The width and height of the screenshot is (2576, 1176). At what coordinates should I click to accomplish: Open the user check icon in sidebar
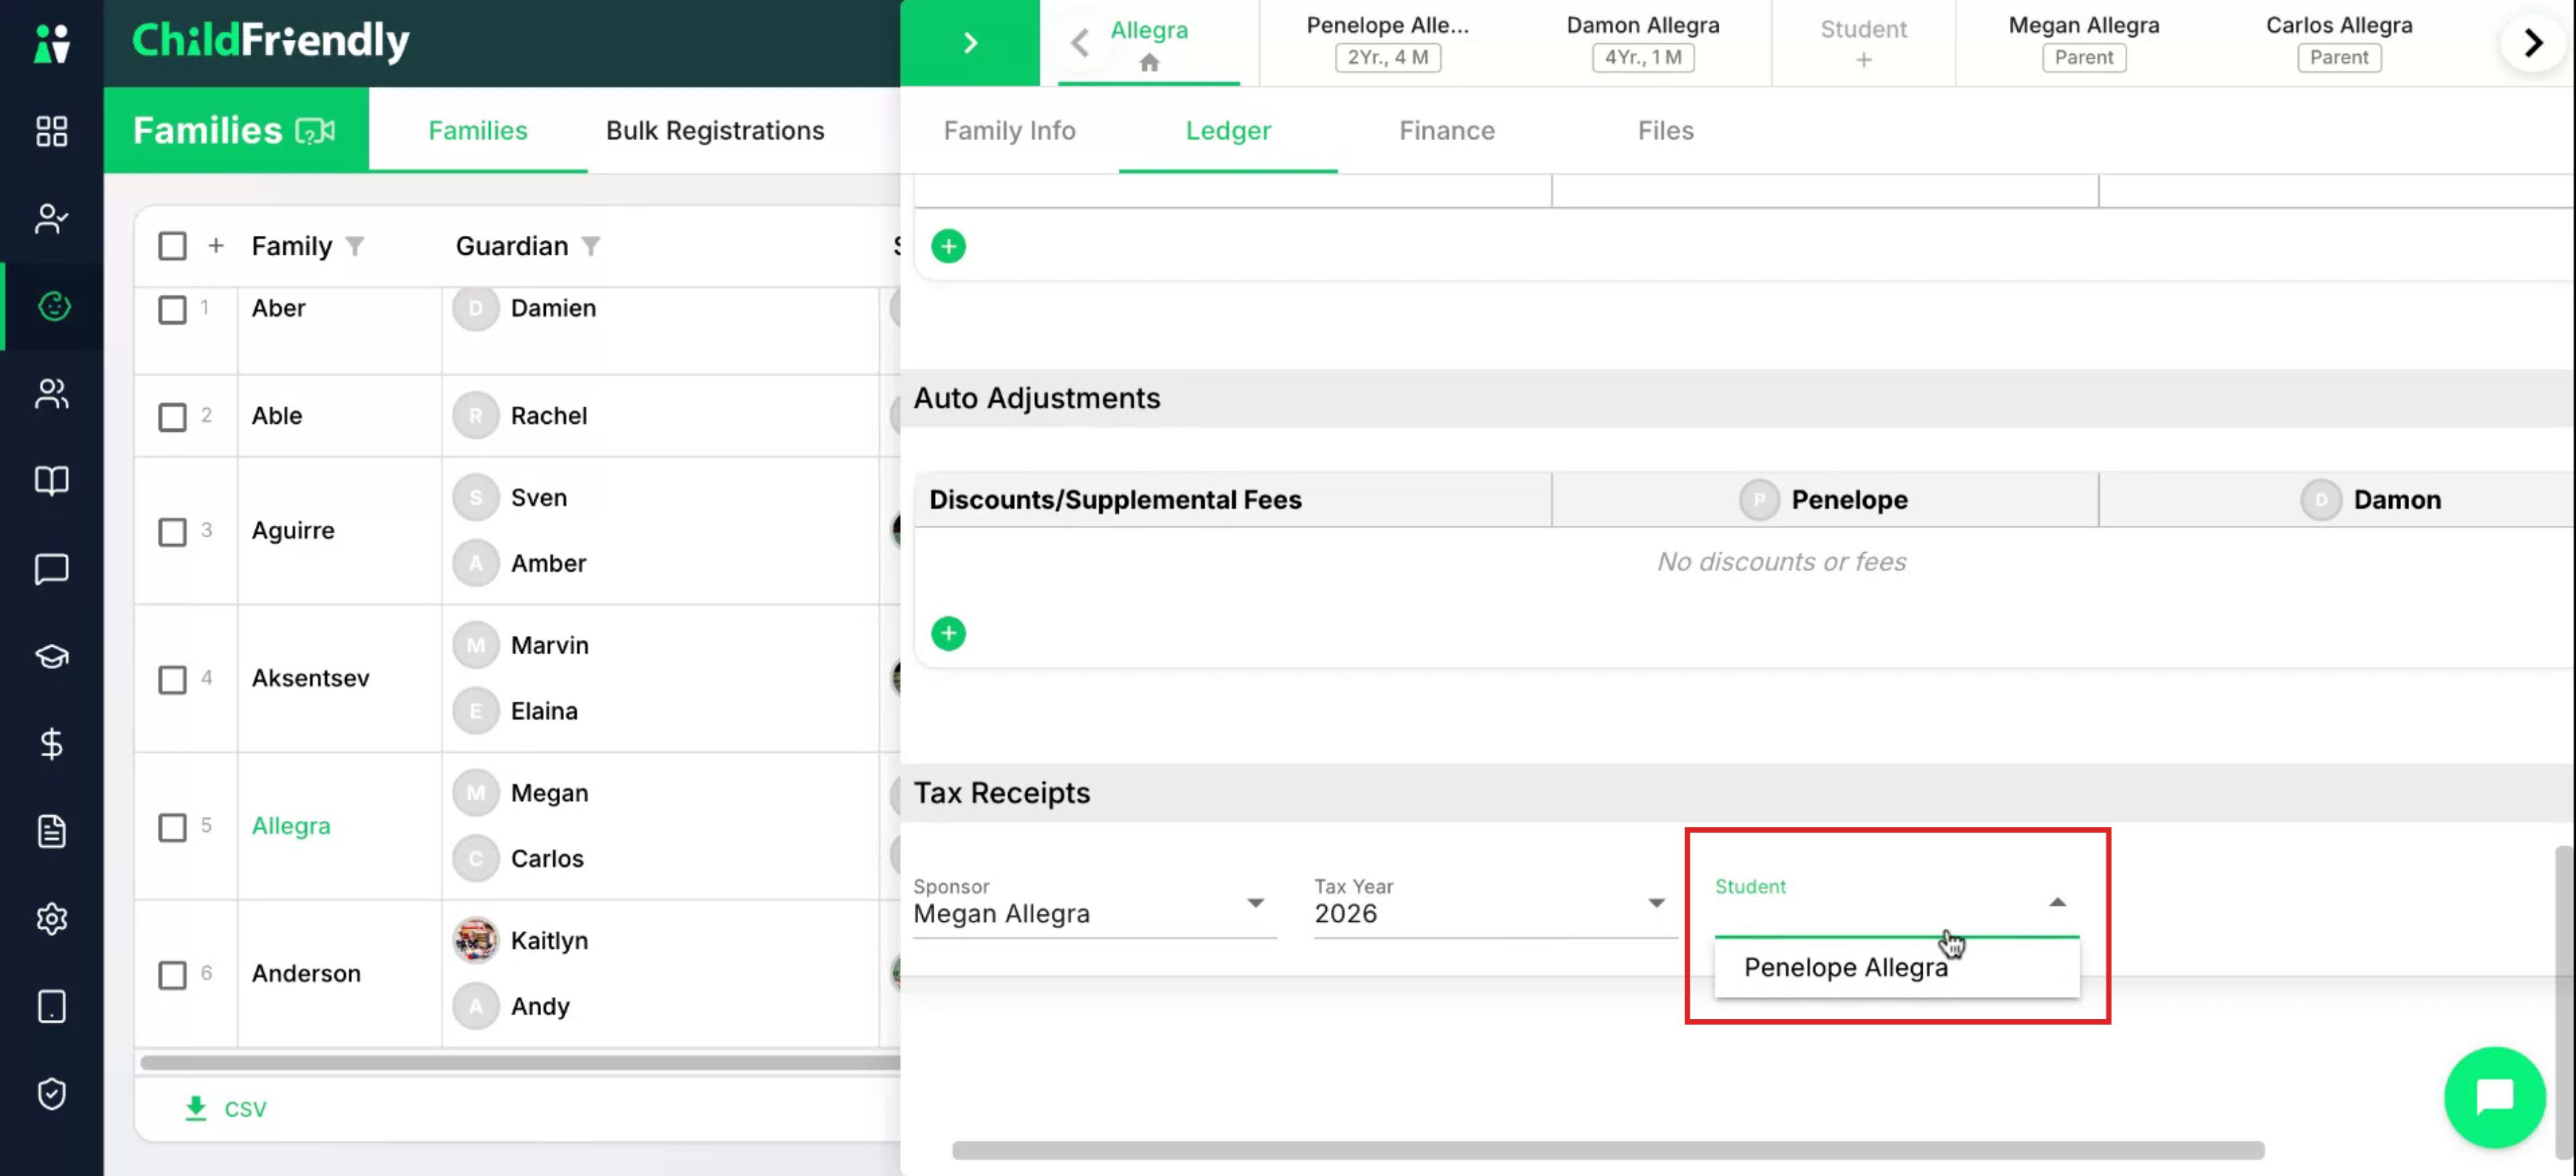[51, 218]
